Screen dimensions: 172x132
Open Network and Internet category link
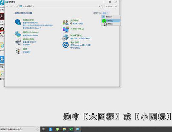point(31,32)
